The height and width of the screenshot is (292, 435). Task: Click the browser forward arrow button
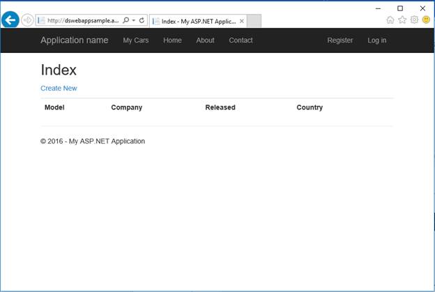(x=27, y=20)
